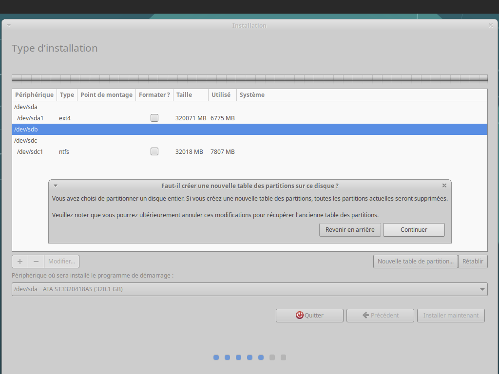Viewport: 499px width, 374px height.
Task: Close the Installation window
Action: (x=490, y=25)
